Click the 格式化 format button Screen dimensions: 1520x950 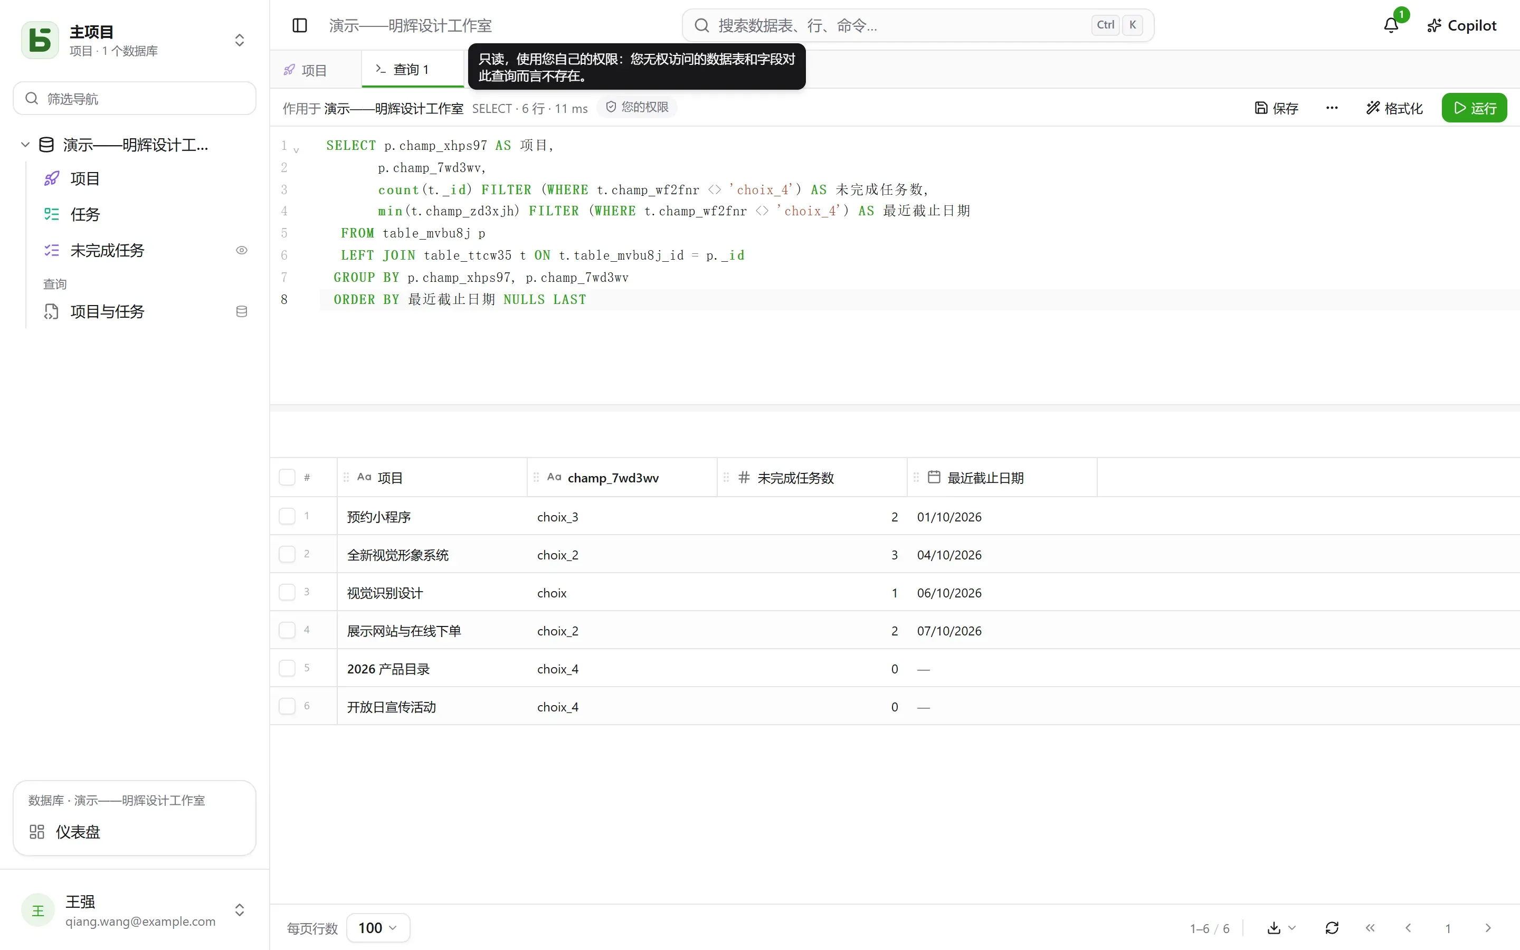(x=1394, y=108)
